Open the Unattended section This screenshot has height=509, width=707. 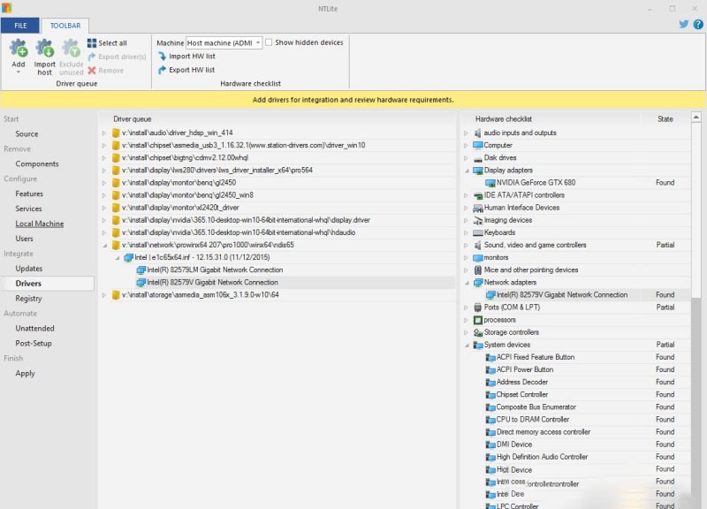(34, 328)
